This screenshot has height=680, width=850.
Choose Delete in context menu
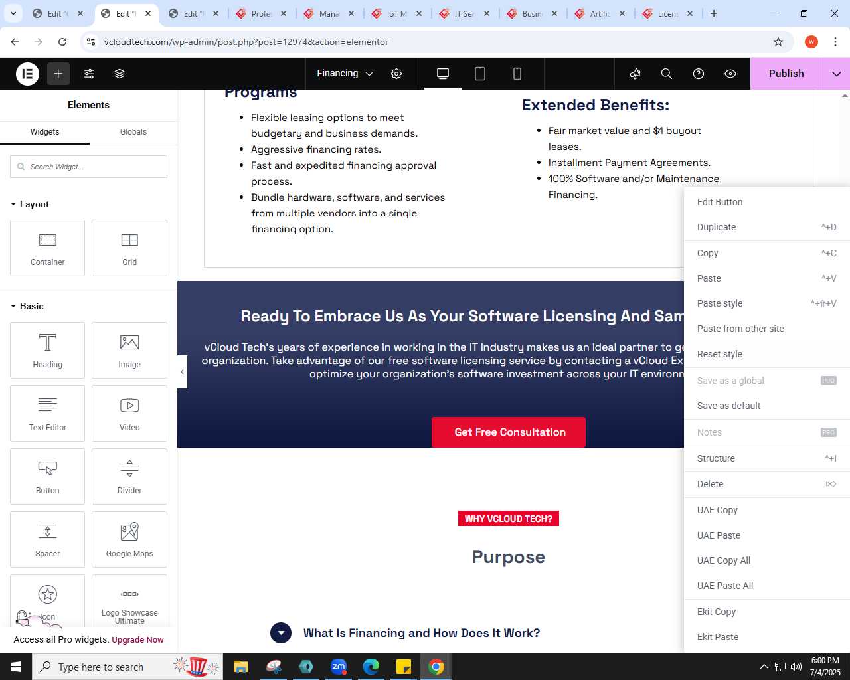tap(767, 484)
